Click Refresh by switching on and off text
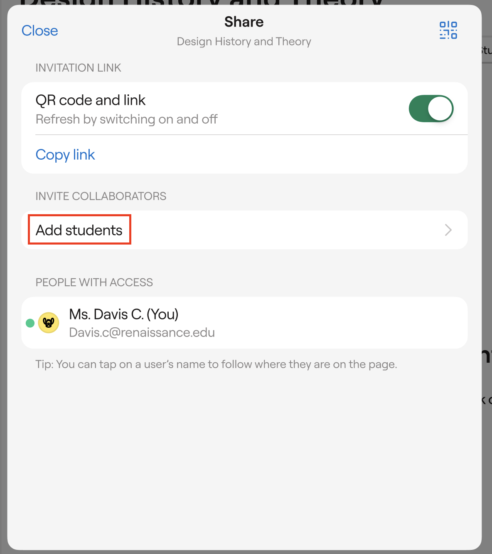Image resolution: width=492 pixels, height=554 pixels. [x=127, y=119]
